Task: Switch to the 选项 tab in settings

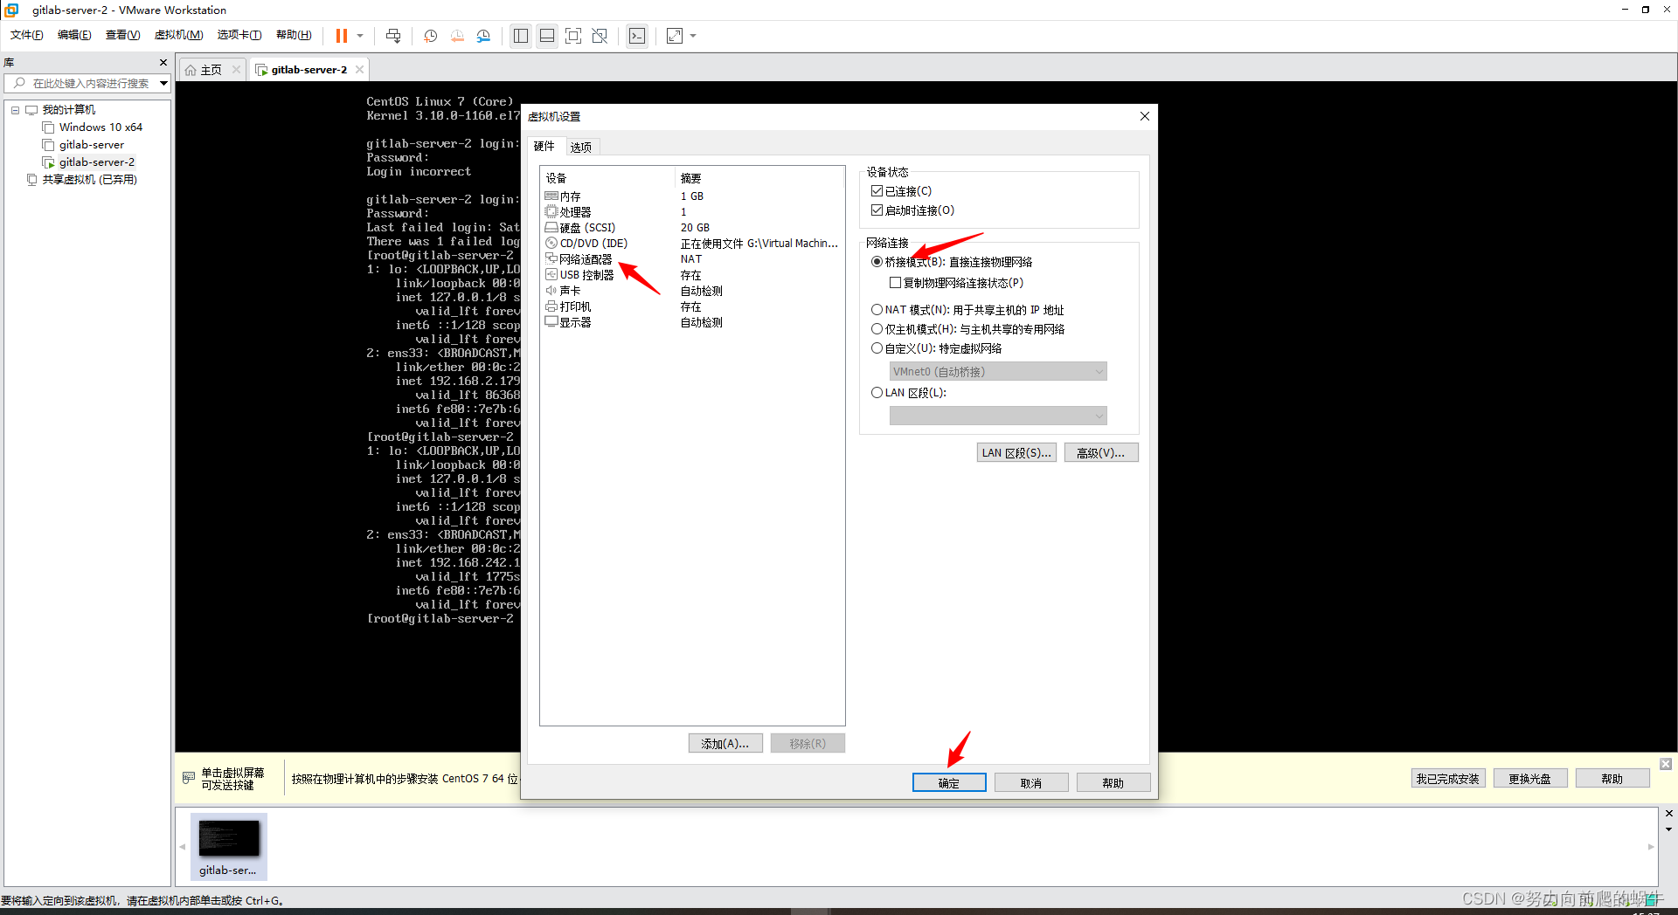Action: pyautogui.click(x=581, y=147)
